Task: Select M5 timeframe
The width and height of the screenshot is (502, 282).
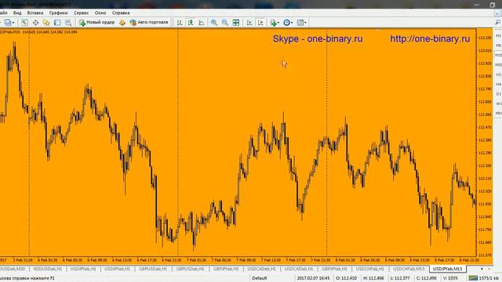Action: [498, 45]
